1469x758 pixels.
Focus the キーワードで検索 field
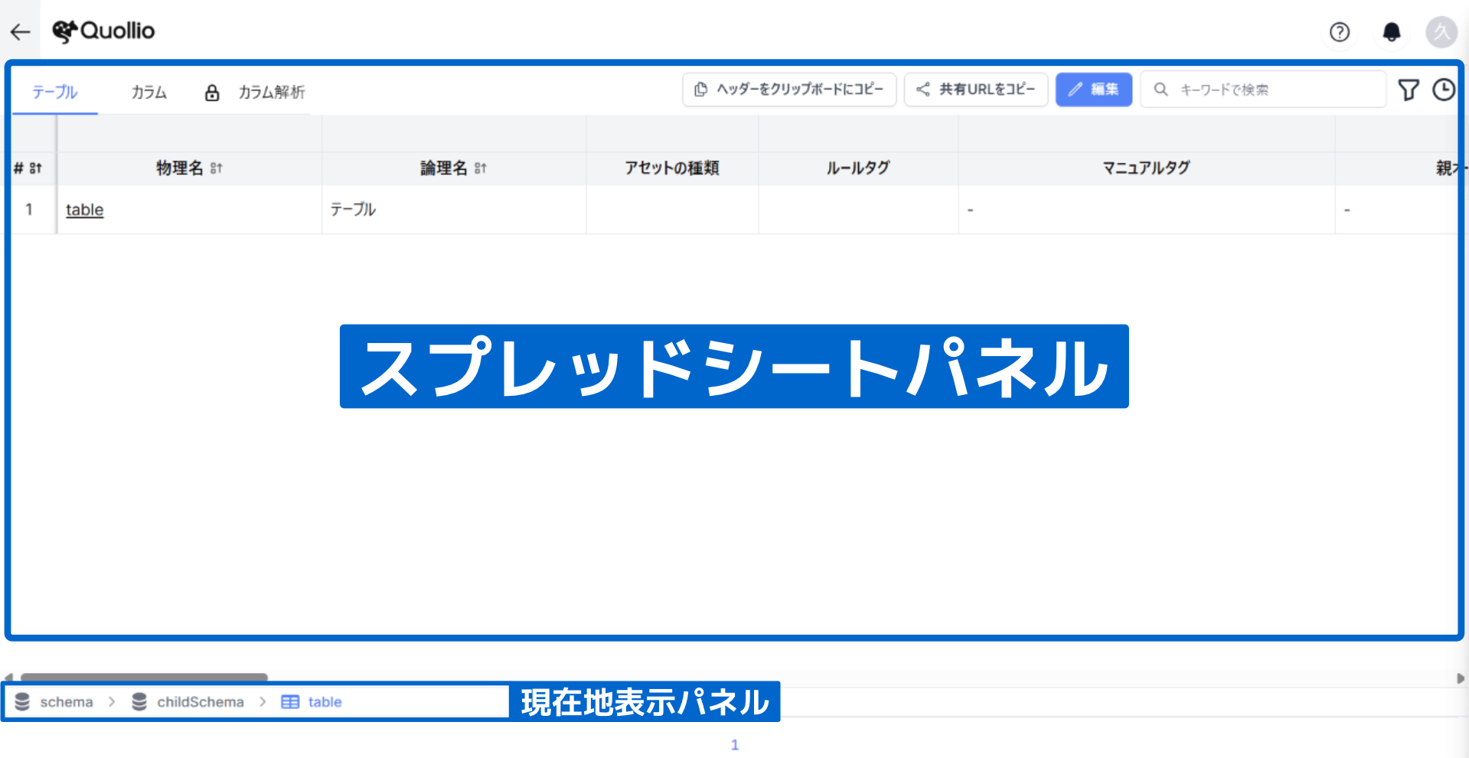pyautogui.click(x=1263, y=90)
